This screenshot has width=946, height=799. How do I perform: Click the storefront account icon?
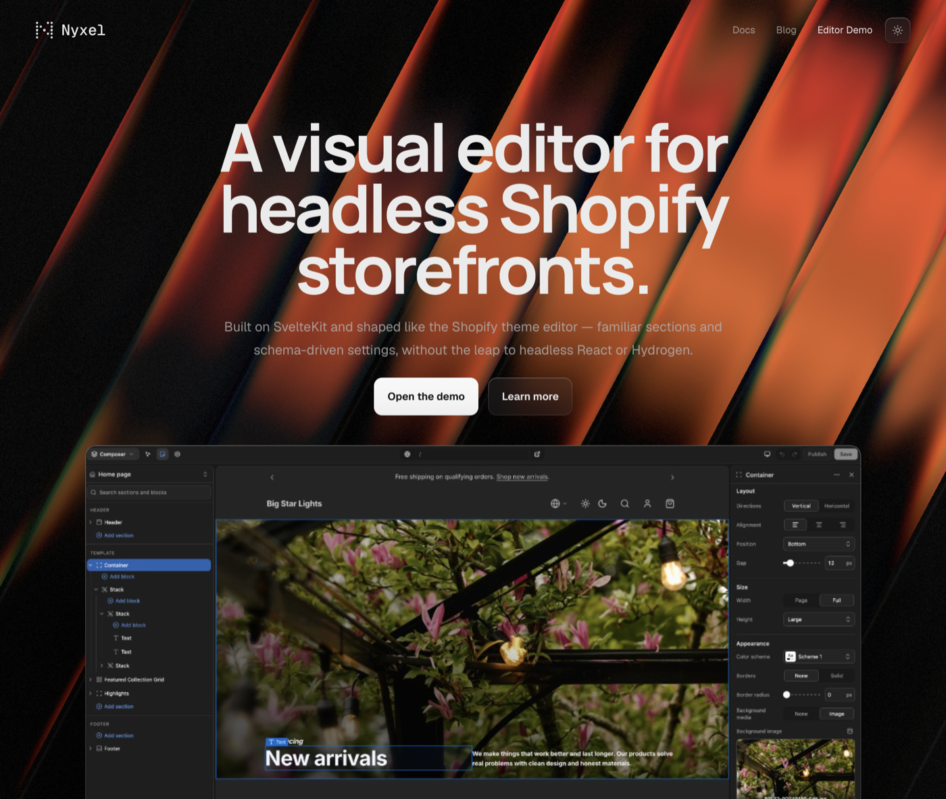tap(647, 504)
